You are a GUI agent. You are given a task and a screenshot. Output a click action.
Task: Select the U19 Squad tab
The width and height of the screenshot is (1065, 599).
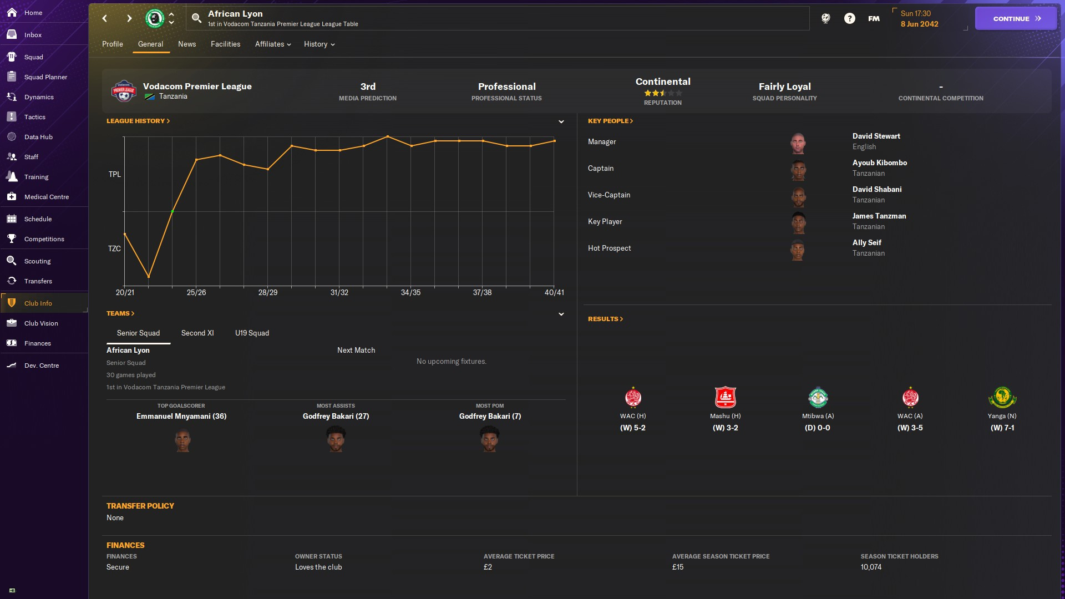252,333
